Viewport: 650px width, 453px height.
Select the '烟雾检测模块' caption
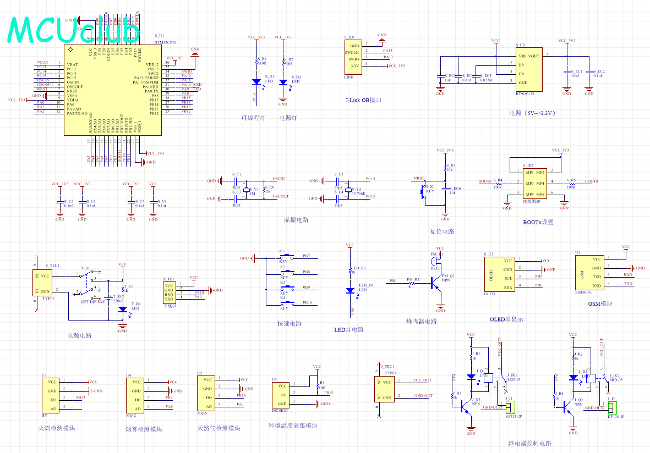pos(144,429)
